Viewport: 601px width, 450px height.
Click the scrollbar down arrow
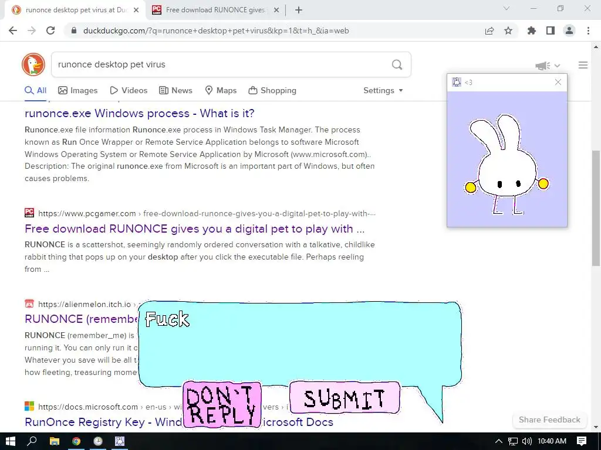click(x=596, y=427)
